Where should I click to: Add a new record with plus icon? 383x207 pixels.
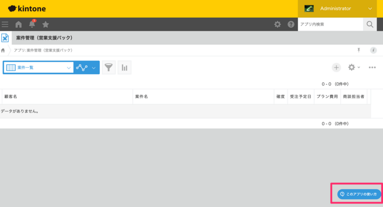[x=337, y=68]
